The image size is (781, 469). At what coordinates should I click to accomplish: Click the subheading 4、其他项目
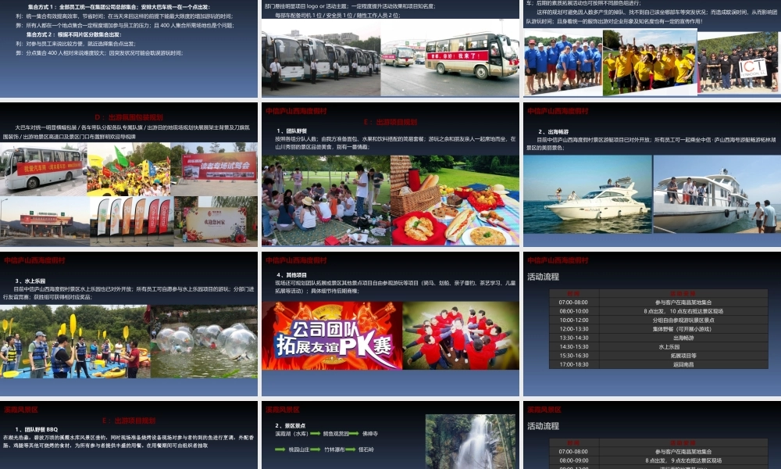coord(291,275)
